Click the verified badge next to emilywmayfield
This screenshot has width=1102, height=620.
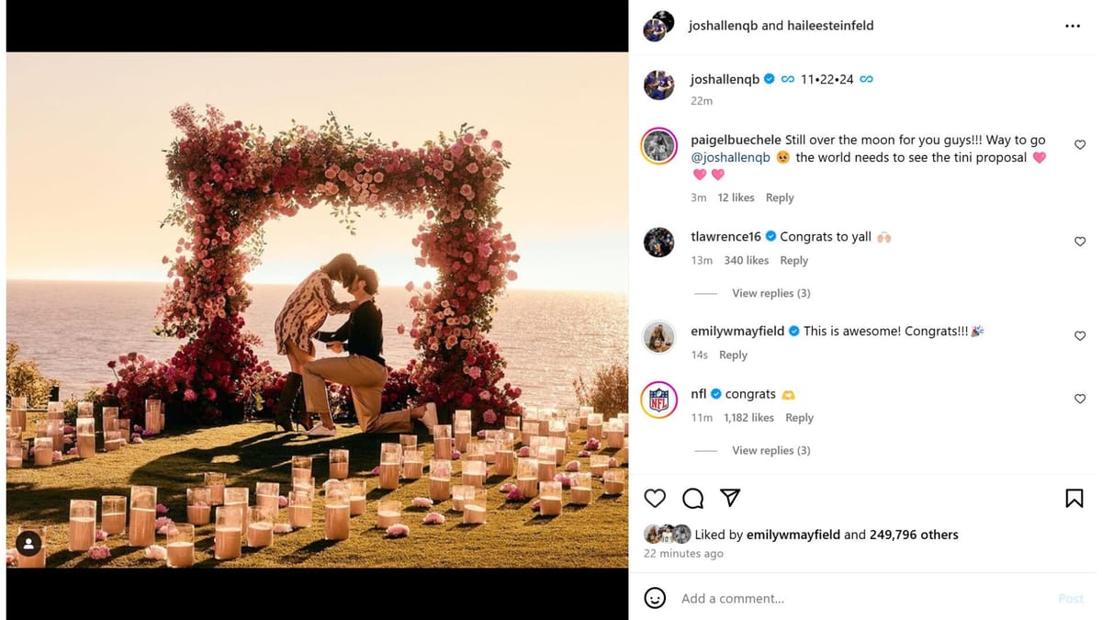793,331
